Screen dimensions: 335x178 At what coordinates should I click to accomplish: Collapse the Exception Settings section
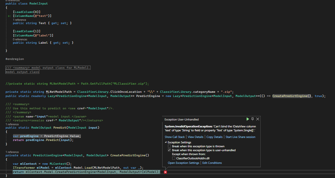pyautogui.click(x=166, y=142)
